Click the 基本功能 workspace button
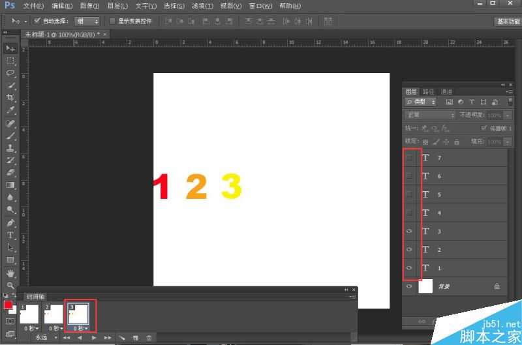 point(508,22)
